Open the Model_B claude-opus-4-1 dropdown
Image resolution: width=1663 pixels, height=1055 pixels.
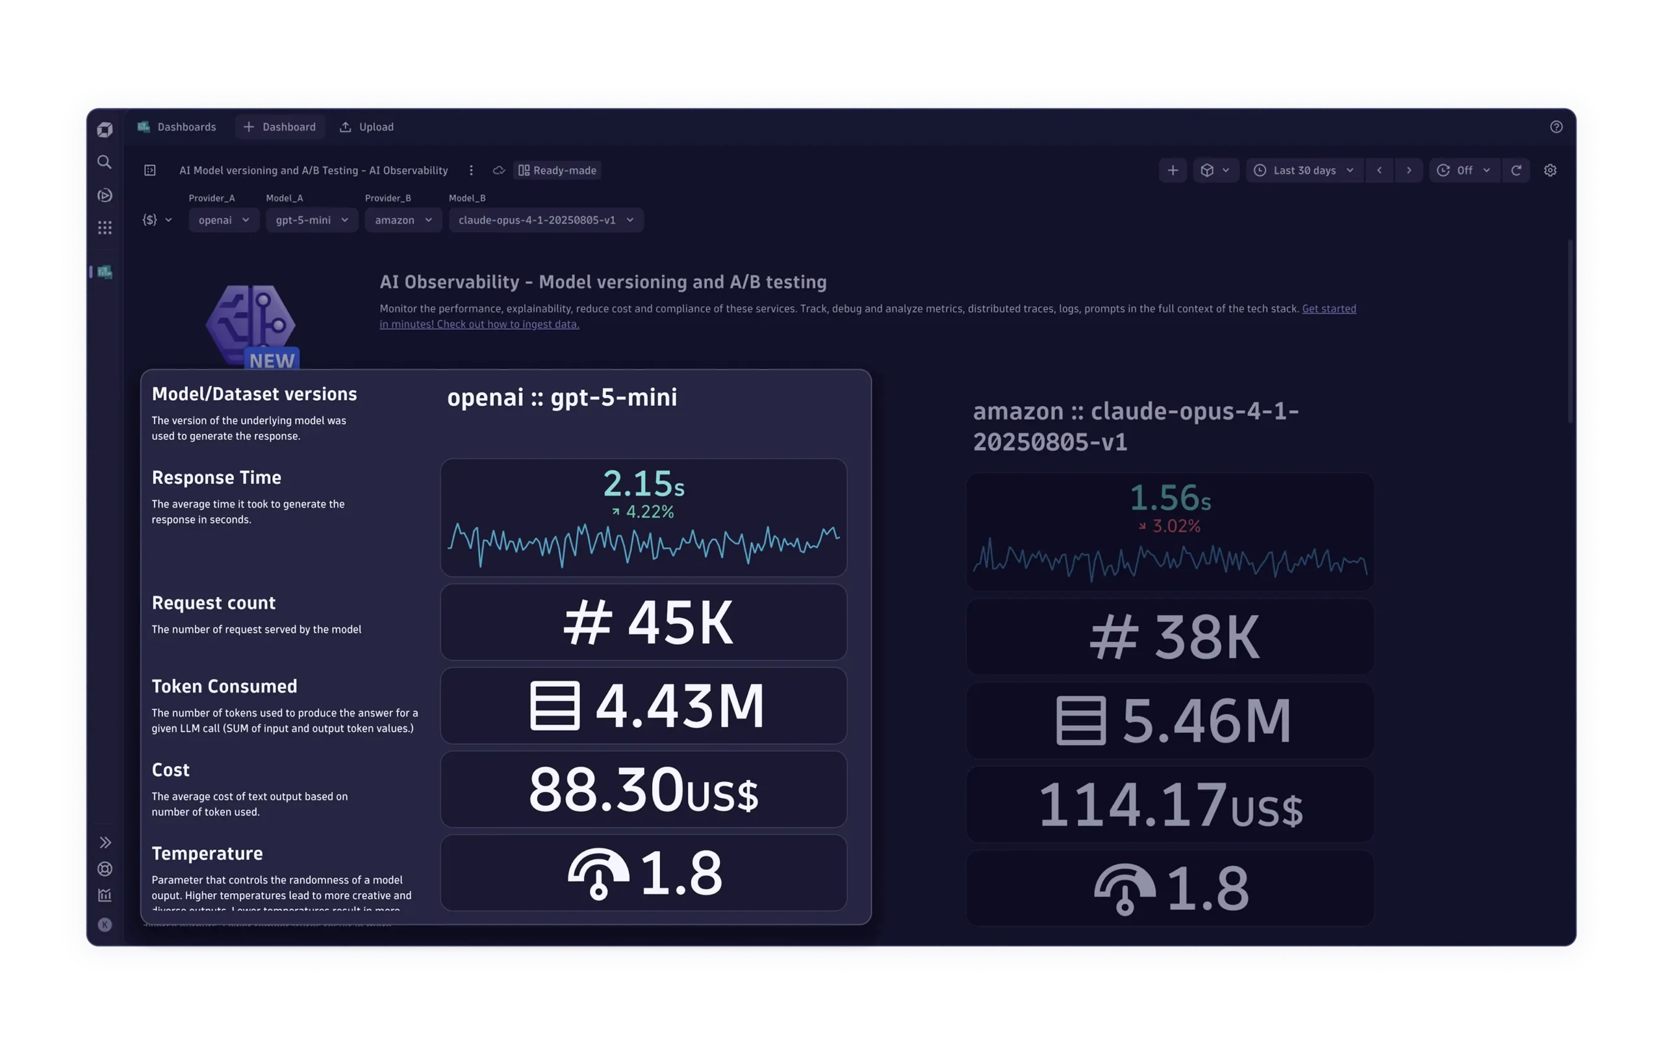coord(546,220)
